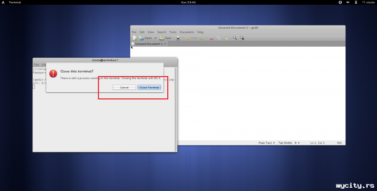The image size is (377, 191).
Task: Open the Tab Width dropdown
Action: 289,143
